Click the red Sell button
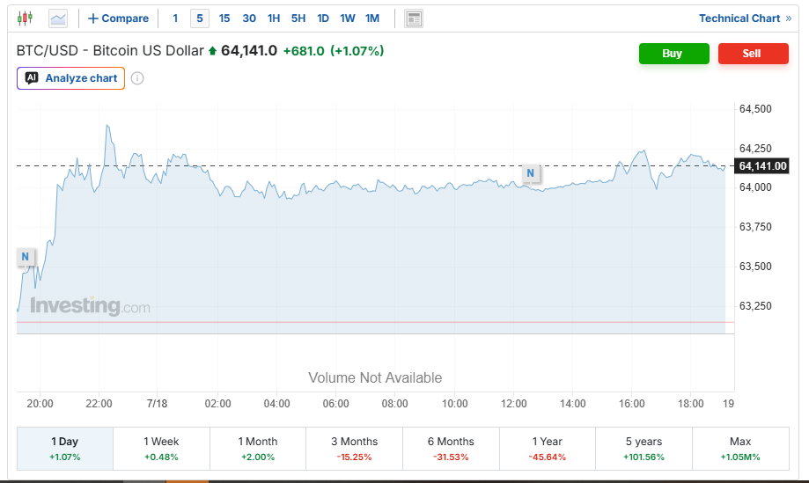Image resolution: width=809 pixels, height=483 pixels. point(754,54)
